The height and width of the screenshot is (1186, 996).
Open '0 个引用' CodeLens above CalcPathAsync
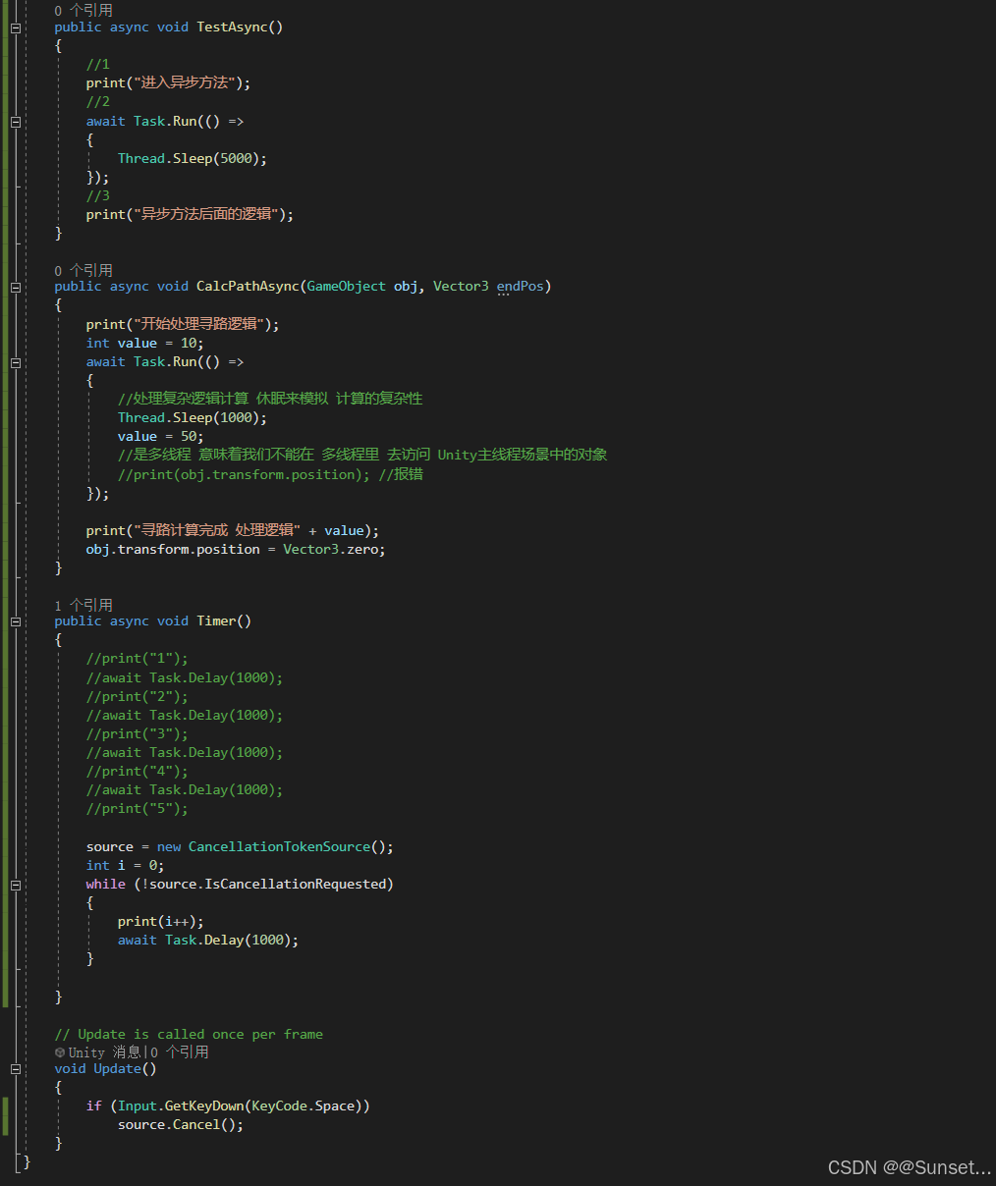pos(83,270)
